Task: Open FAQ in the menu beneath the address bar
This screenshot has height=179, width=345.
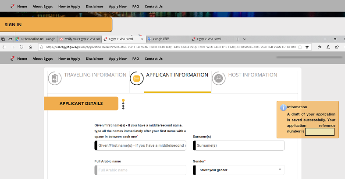Action: click(x=135, y=59)
